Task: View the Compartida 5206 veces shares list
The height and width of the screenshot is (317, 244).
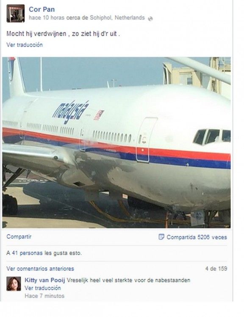Action: point(197,237)
